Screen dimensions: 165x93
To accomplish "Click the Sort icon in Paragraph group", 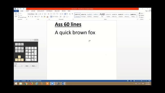I will click(x=70, y=14).
